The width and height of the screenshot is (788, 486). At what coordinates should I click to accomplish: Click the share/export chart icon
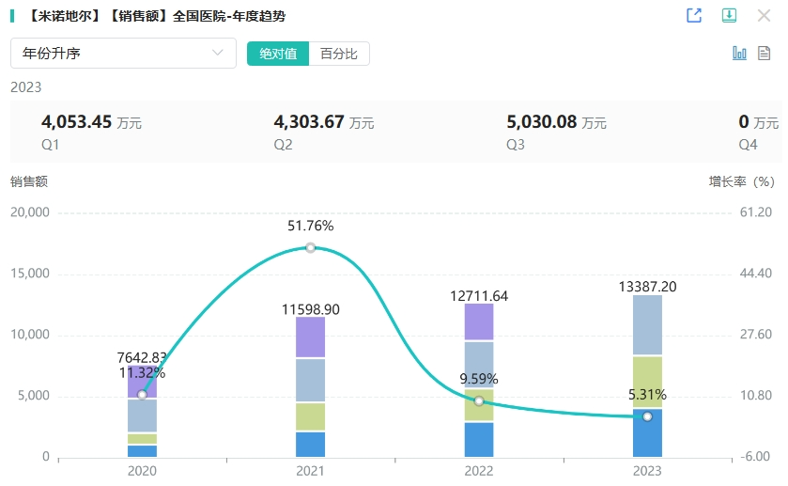[694, 16]
